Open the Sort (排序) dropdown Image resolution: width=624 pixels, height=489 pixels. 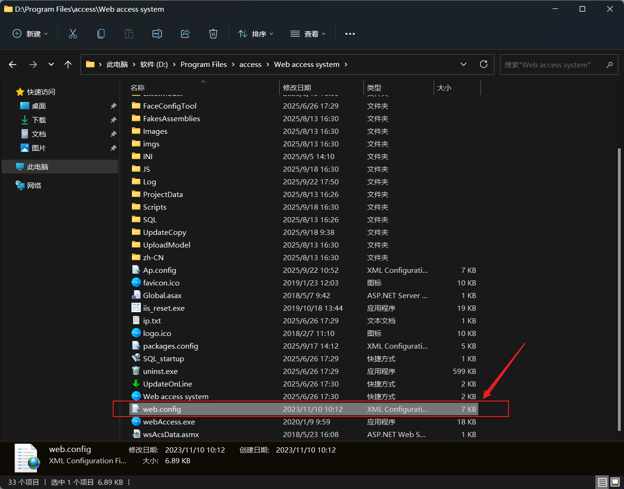click(256, 34)
